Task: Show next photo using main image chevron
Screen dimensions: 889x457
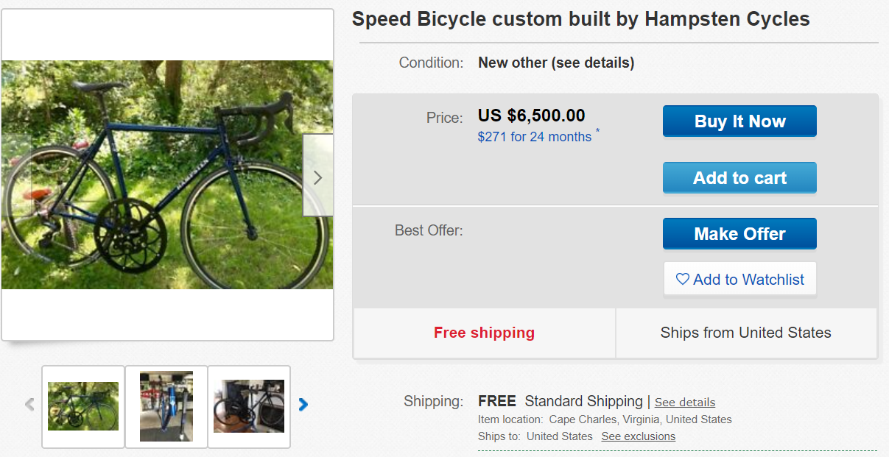Action: 317,177
